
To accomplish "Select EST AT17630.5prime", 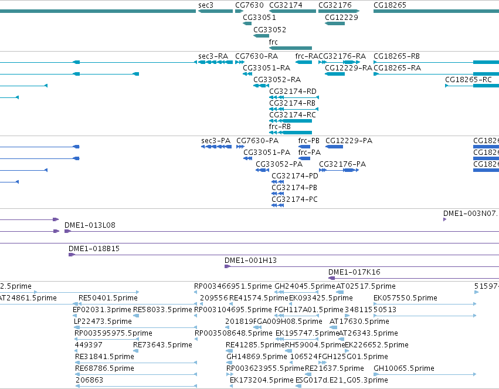I will tap(334, 327).
